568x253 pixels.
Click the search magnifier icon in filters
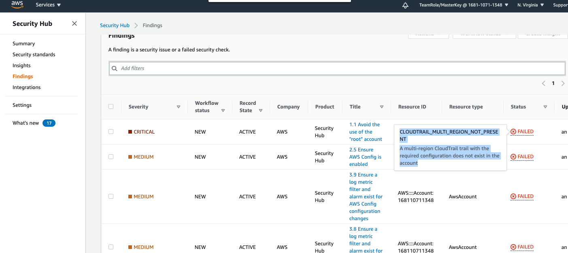click(115, 68)
